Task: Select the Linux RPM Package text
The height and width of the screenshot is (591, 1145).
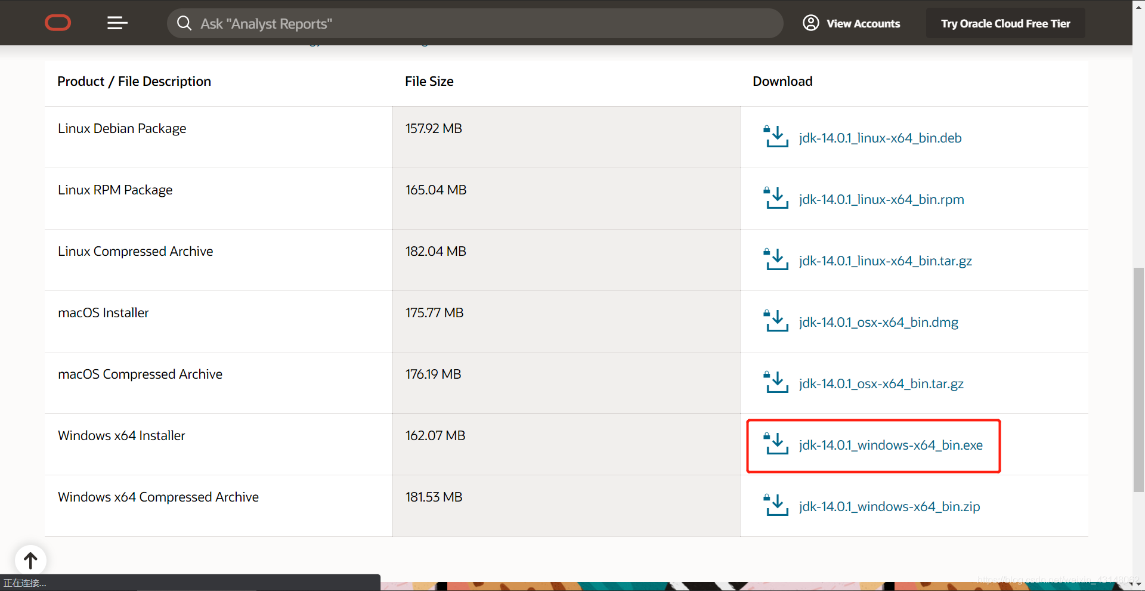Action: tap(115, 190)
